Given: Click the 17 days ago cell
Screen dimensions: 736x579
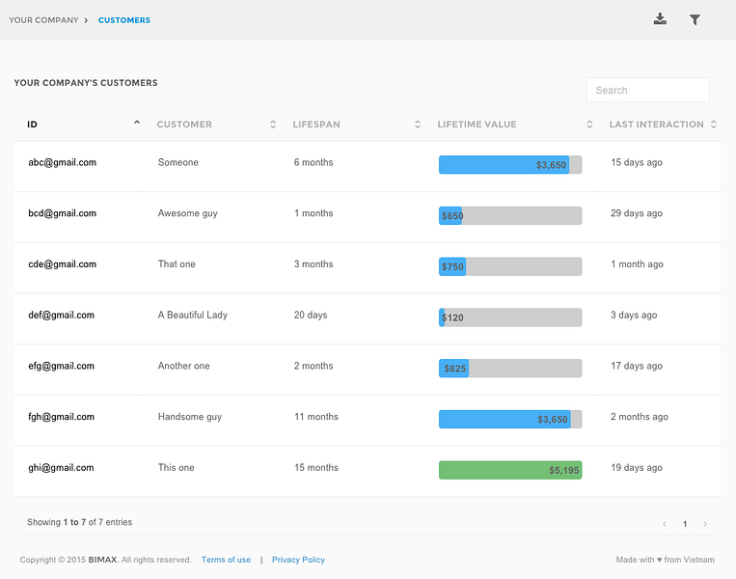Looking at the screenshot, I should pyautogui.click(x=637, y=366).
